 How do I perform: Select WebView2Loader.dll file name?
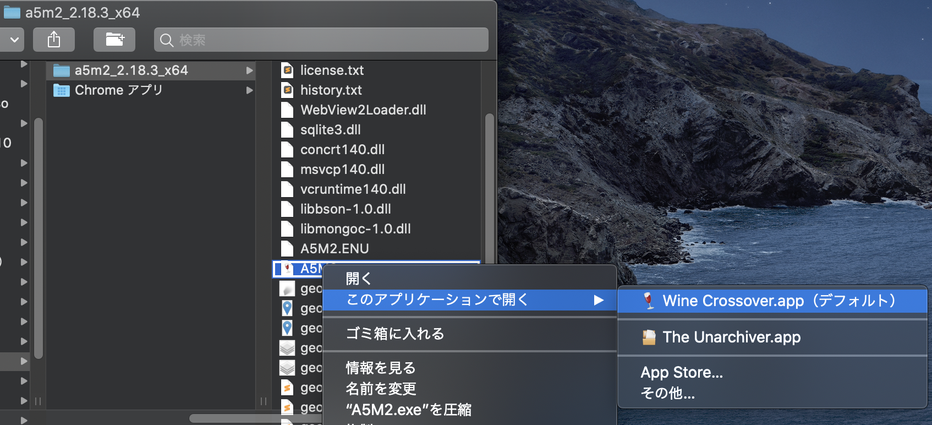pos(363,110)
